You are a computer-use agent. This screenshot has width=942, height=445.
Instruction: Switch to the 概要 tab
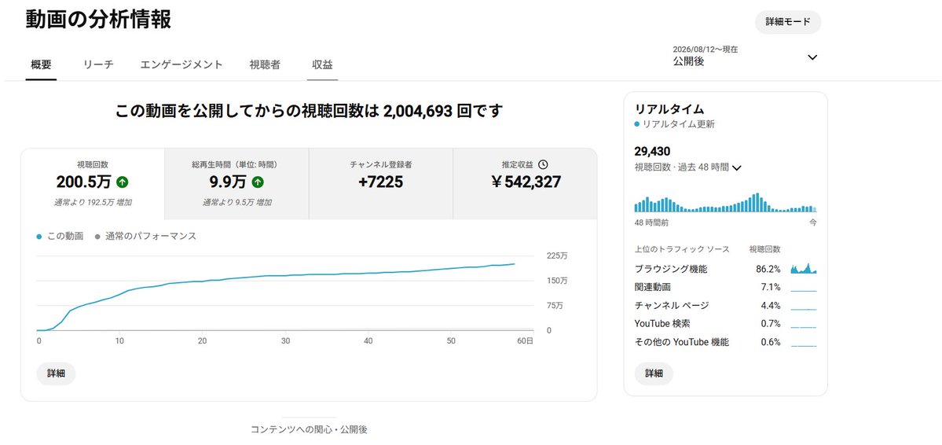pyautogui.click(x=42, y=65)
